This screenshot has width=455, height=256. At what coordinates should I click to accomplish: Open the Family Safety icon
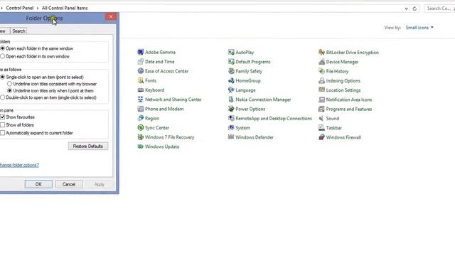231,71
